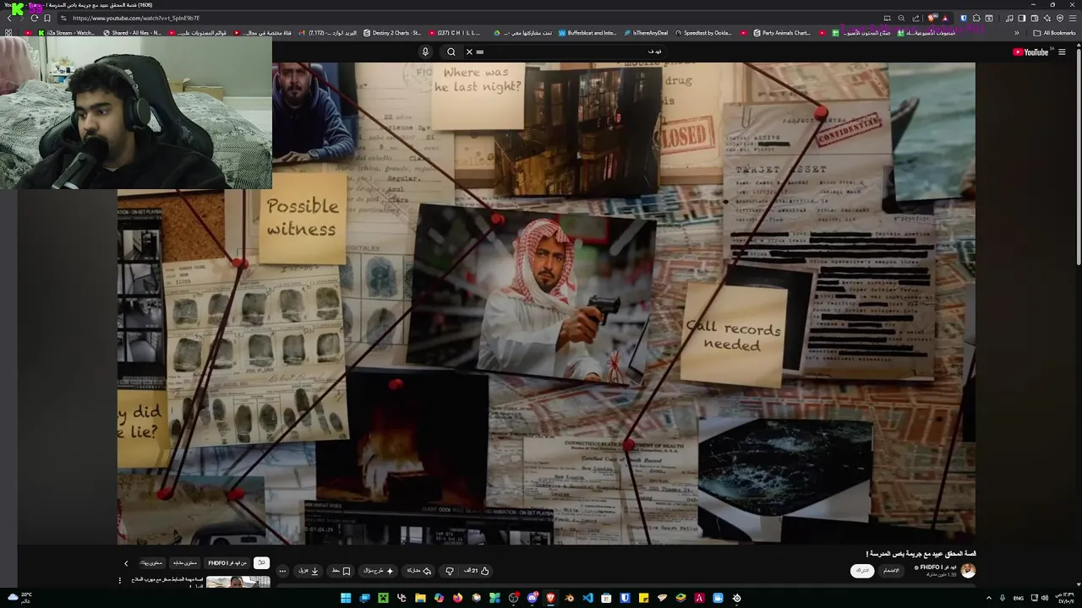Image resolution: width=1082 pixels, height=608 pixels.
Task: Show hidden system tray icons chevron
Action: (x=989, y=598)
